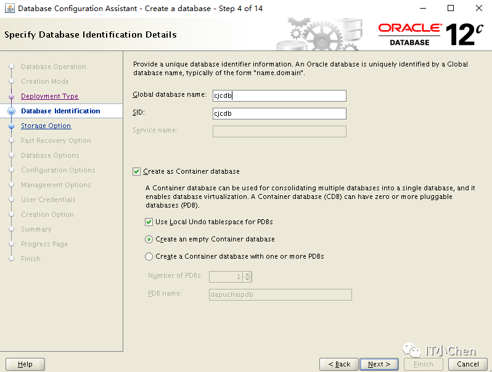The width and height of the screenshot is (492, 372).
Task: Click the disabled Finish button beside Cancel
Action: click(424, 364)
